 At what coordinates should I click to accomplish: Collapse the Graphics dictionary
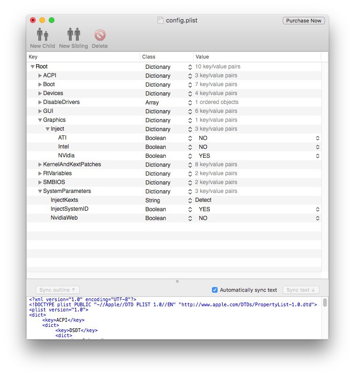(x=40, y=120)
